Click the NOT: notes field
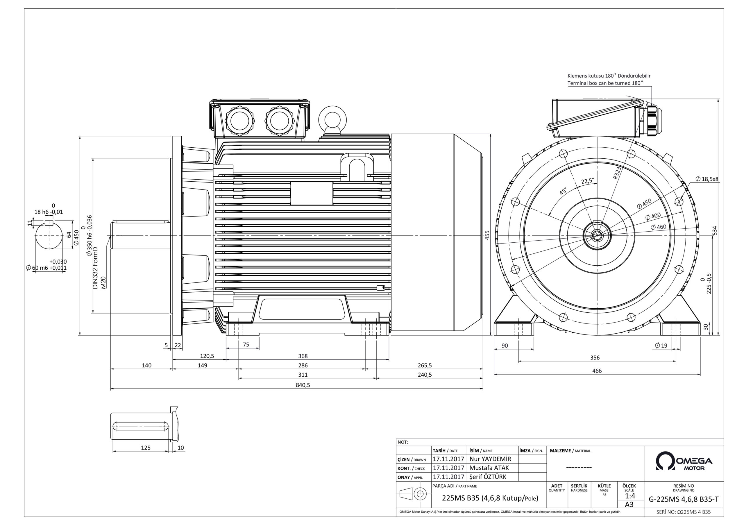The height and width of the screenshot is (526, 744). click(403, 442)
